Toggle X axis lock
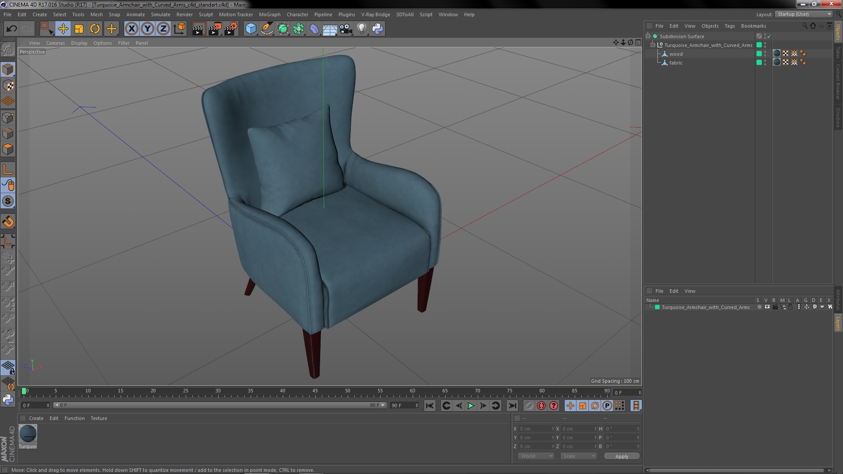Image resolution: width=843 pixels, height=474 pixels. click(x=131, y=29)
